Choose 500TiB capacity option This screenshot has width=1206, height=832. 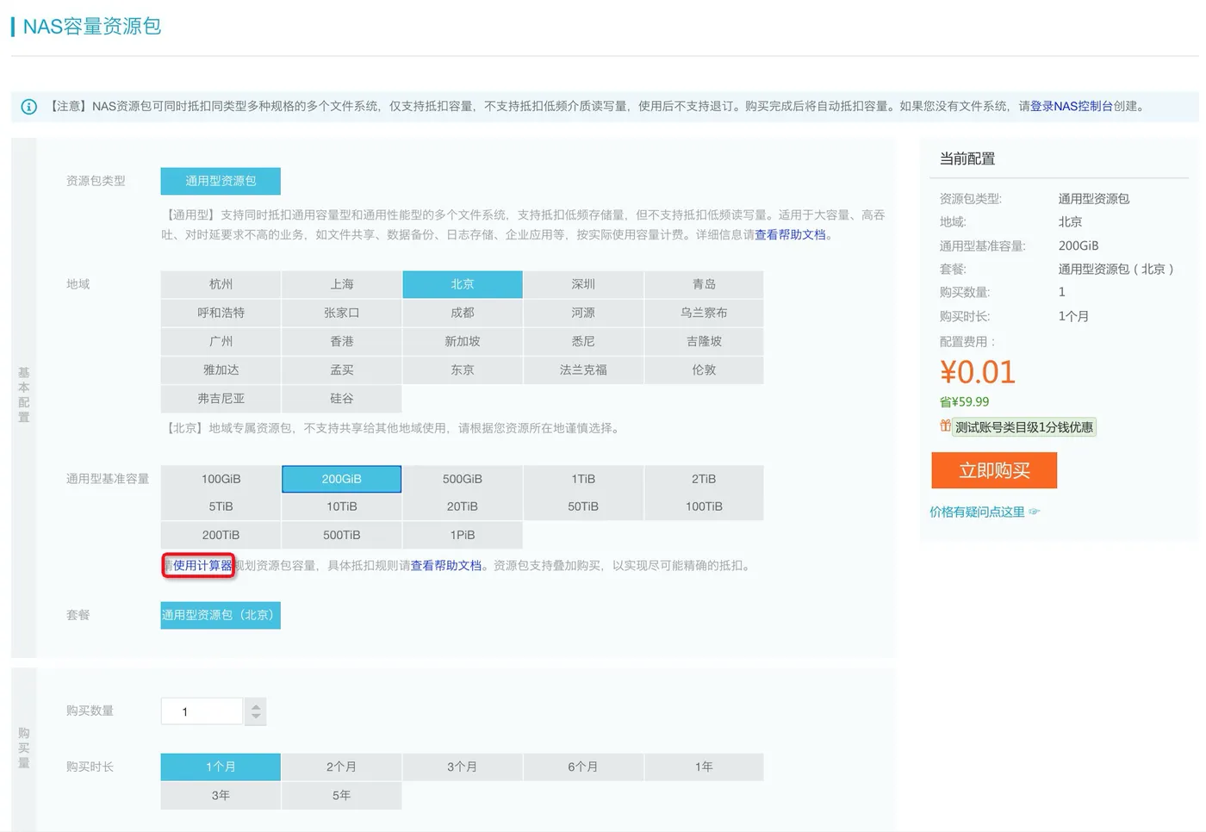pos(342,535)
